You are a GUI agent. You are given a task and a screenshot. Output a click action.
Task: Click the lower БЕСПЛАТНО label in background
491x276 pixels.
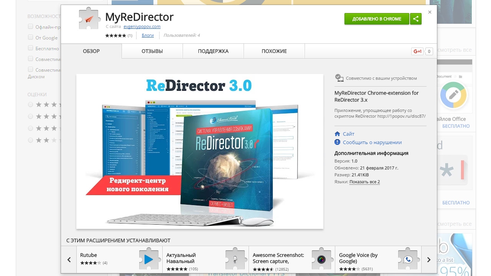(456, 203)
